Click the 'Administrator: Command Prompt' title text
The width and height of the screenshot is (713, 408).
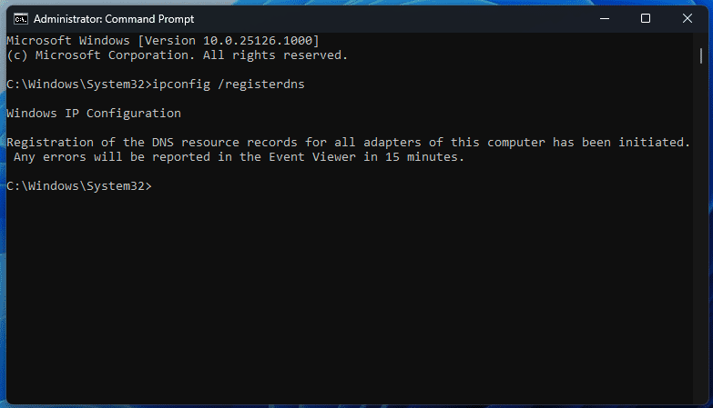pos(114,19)
